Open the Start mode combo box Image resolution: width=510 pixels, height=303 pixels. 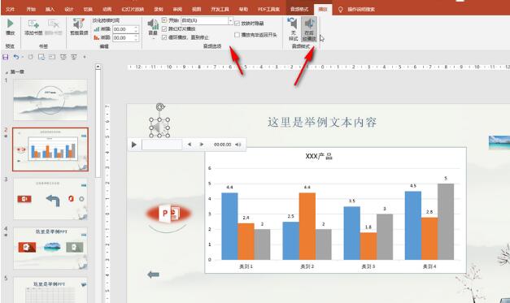tap(207, 20)
